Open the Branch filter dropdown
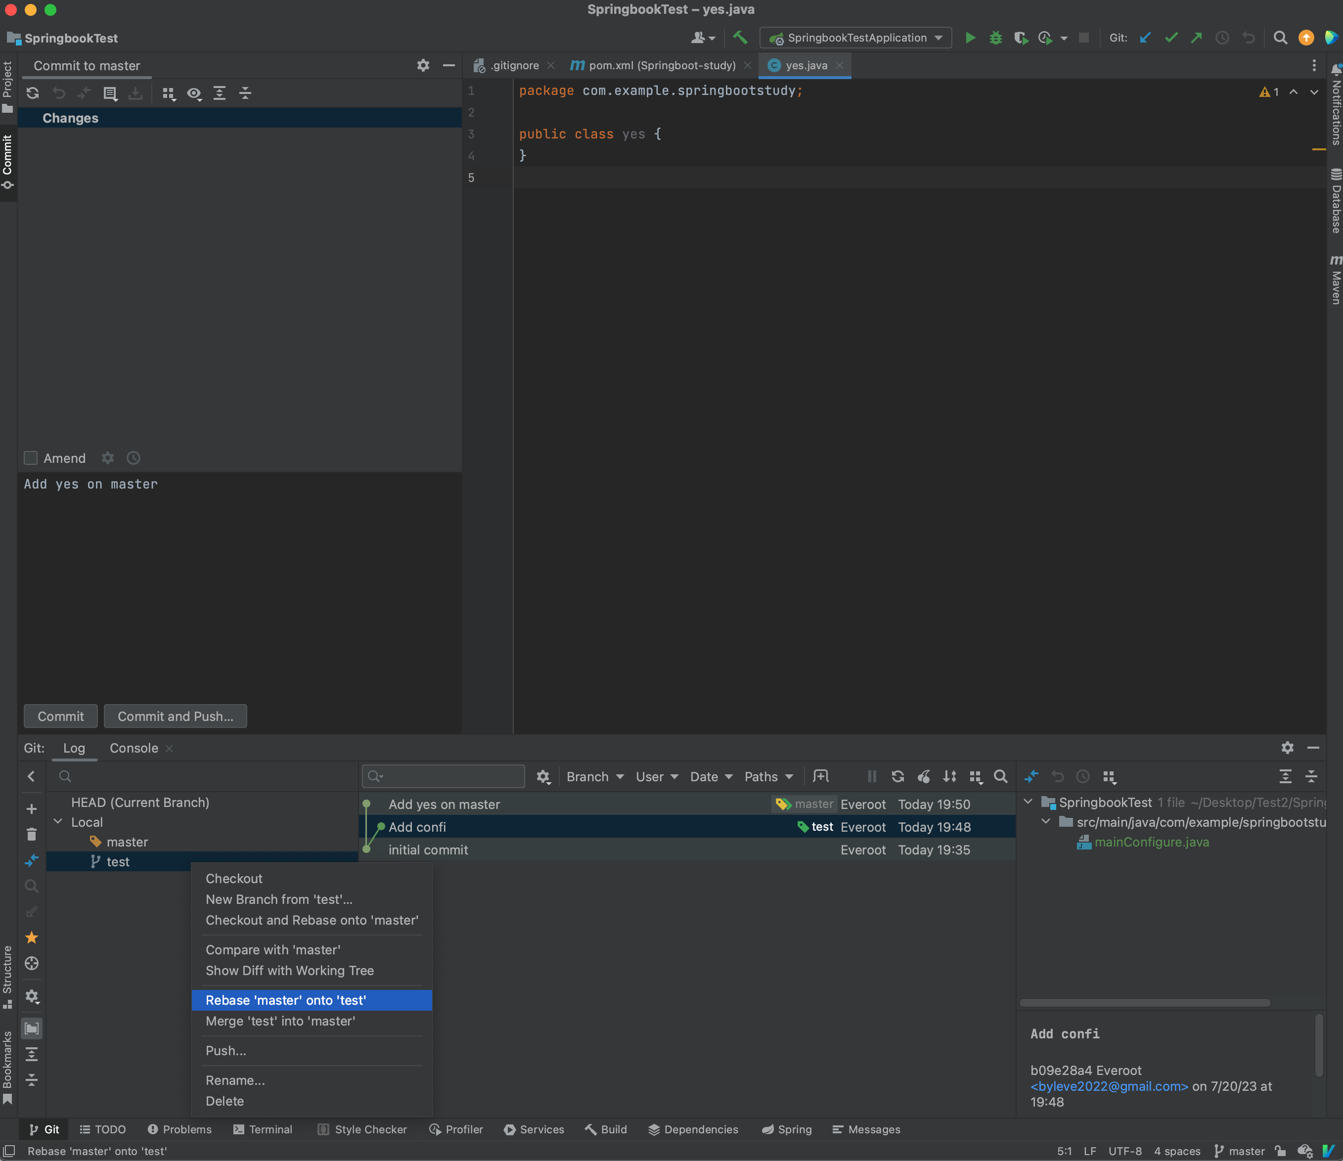 point(595,777)
